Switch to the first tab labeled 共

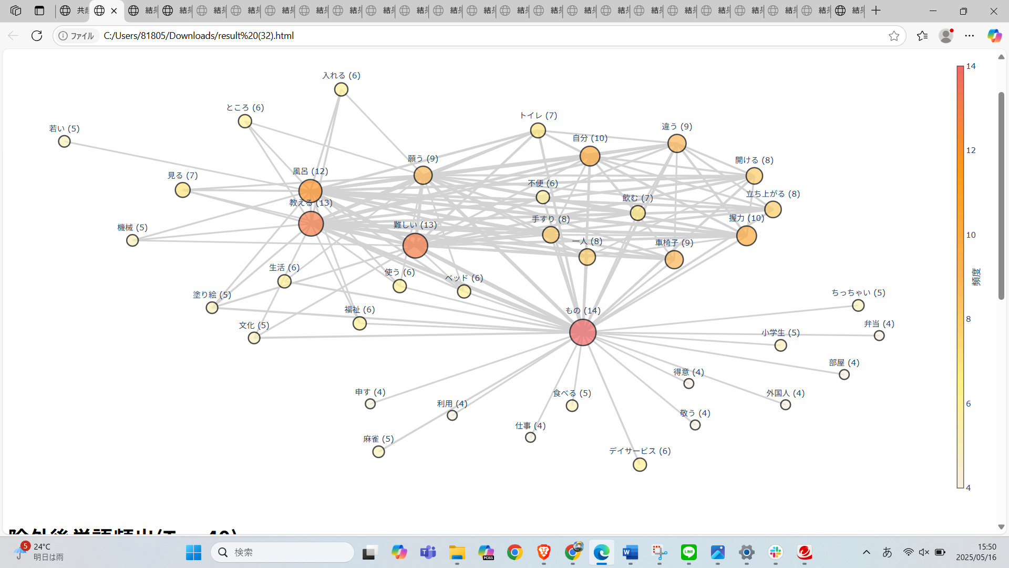[74, 11]
